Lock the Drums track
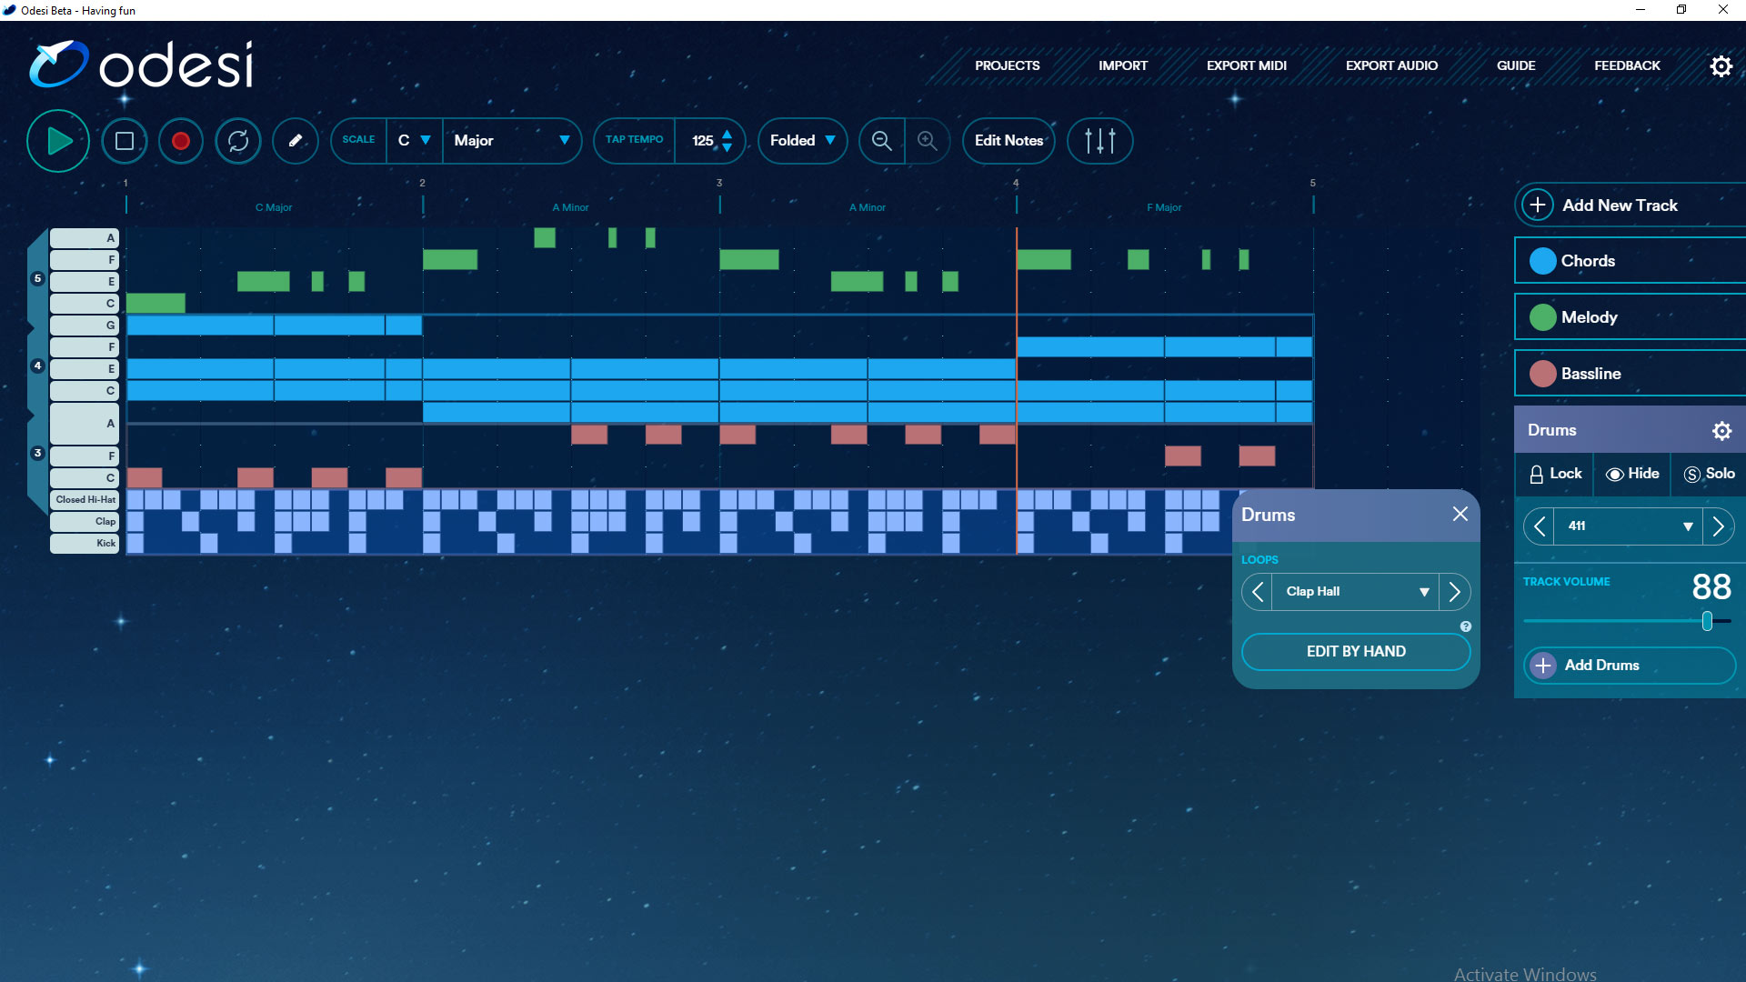This screenshot has width=1746, height=982. [x=1556, y=474]
